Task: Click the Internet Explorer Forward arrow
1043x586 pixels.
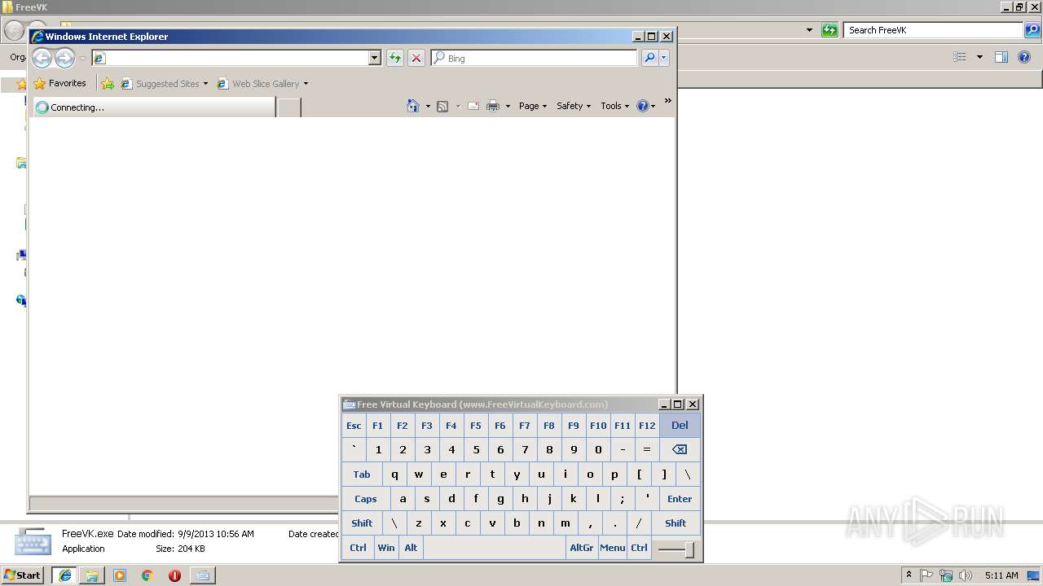Action: pos(64,58)
